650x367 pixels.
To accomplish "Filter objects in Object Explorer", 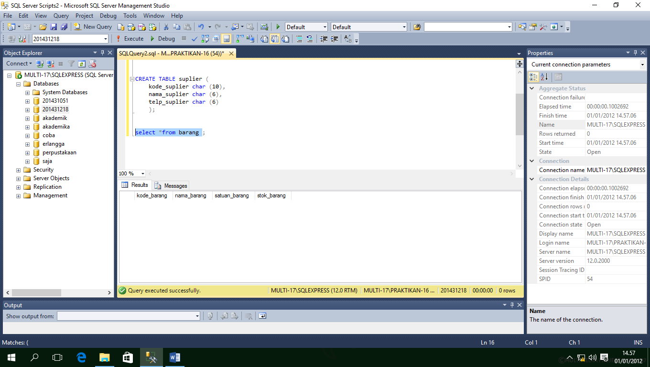I will tap(71, 64).
